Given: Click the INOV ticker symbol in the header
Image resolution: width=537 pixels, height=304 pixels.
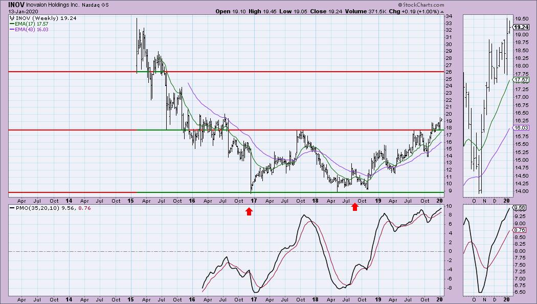Looking at the screenshot, I should [x=16, y=5].
